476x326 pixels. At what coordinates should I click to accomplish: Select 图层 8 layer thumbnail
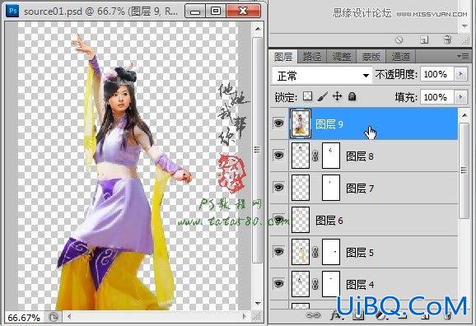(301, 156)
